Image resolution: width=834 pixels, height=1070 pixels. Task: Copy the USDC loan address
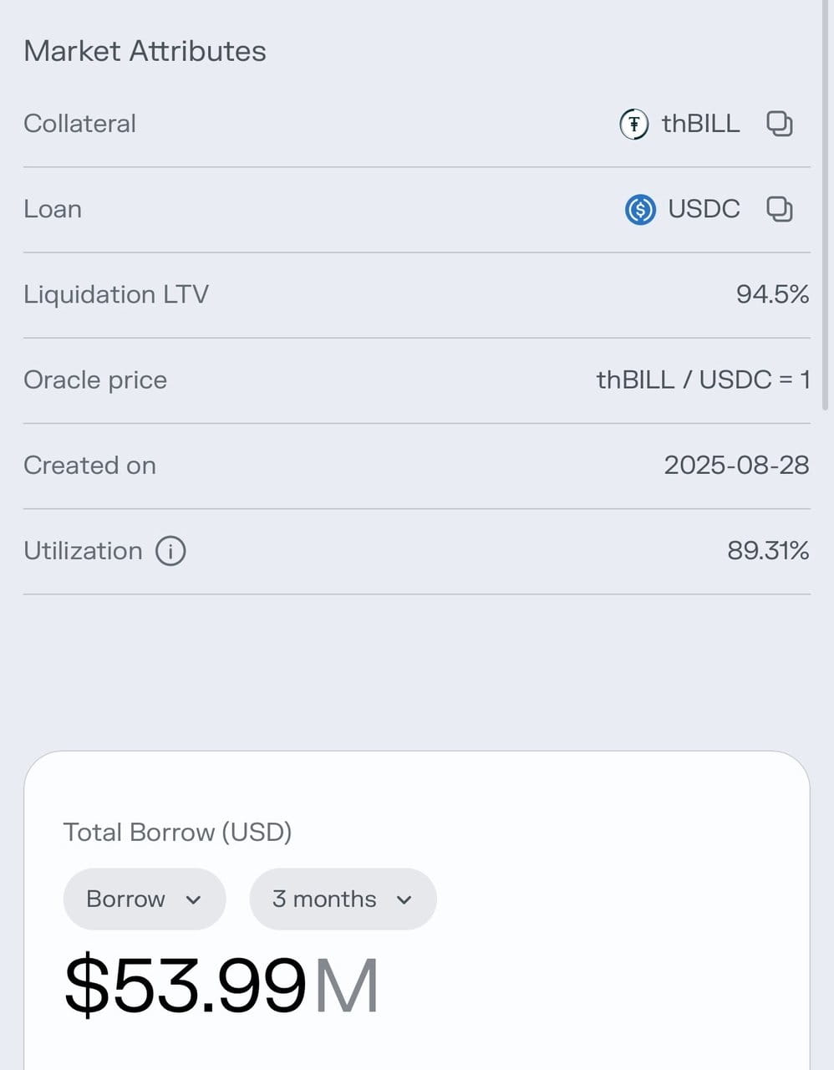[779, 209]
